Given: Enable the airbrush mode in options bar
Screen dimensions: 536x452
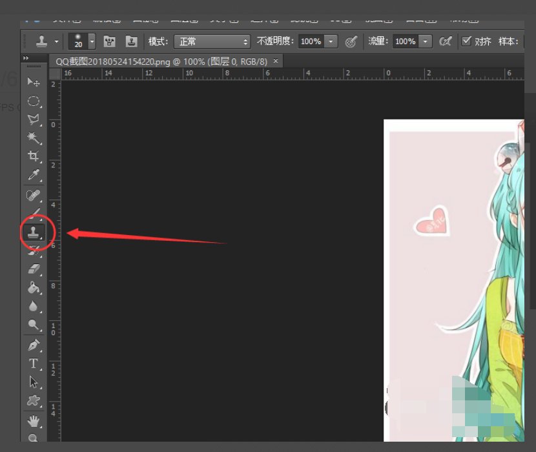Looking at the screenshot, I should tap(351, 41).
